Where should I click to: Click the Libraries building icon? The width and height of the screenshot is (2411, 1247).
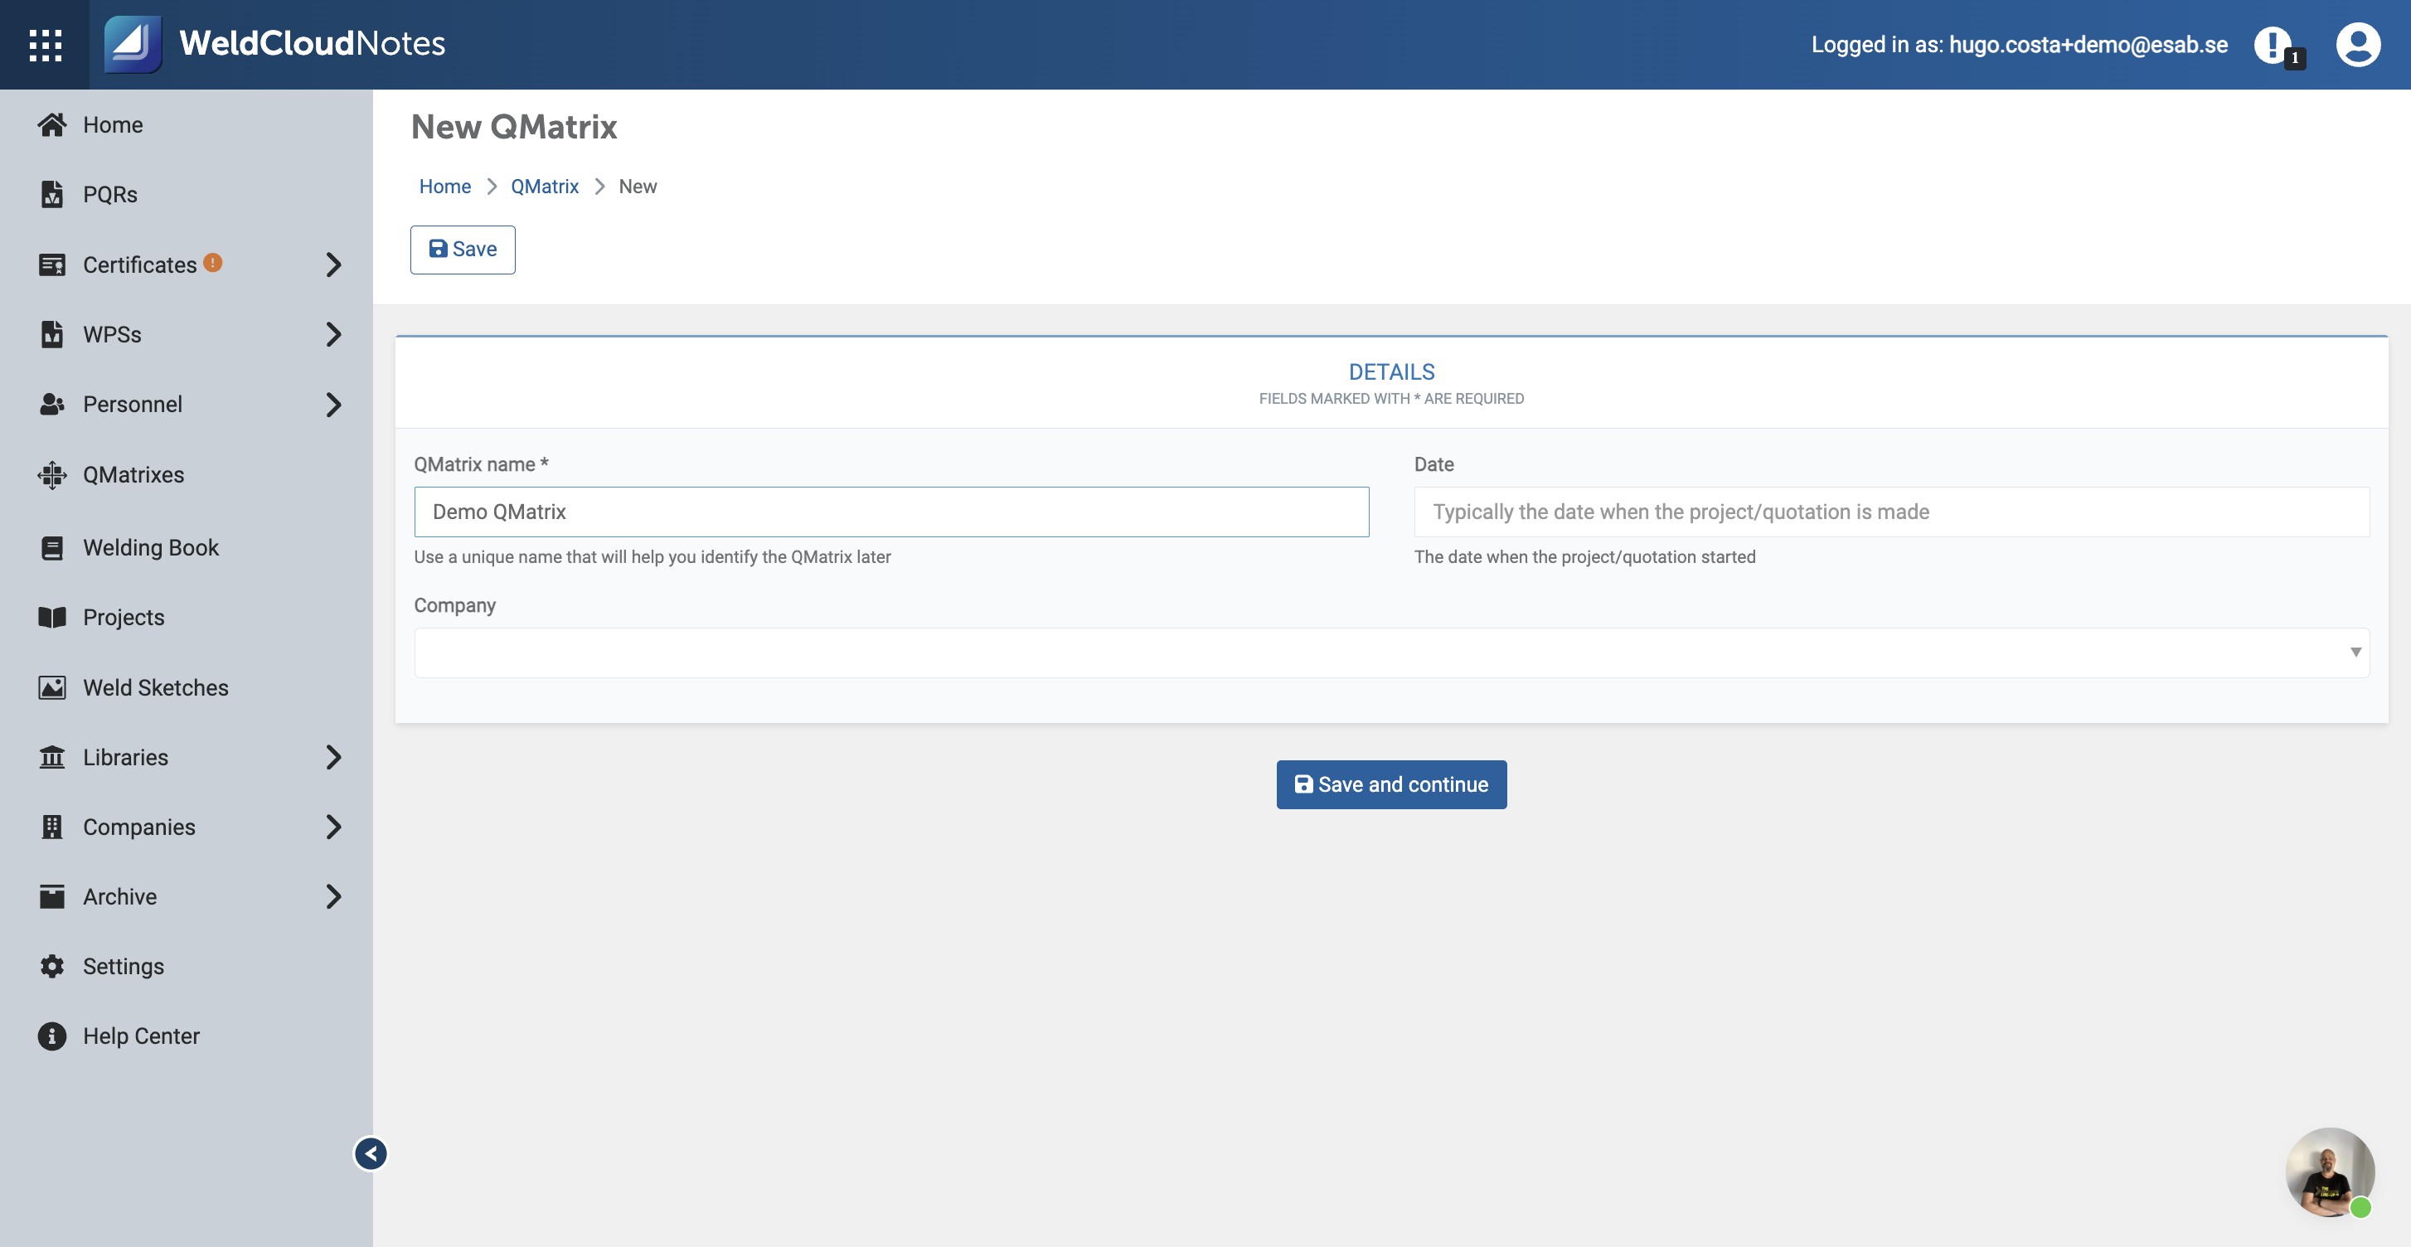(52, 756)
